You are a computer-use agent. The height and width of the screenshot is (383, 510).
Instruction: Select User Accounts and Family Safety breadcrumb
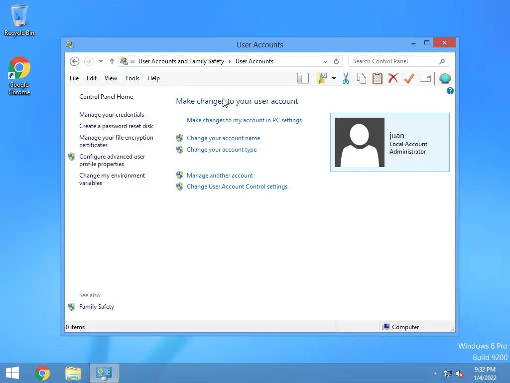[181, 61]
